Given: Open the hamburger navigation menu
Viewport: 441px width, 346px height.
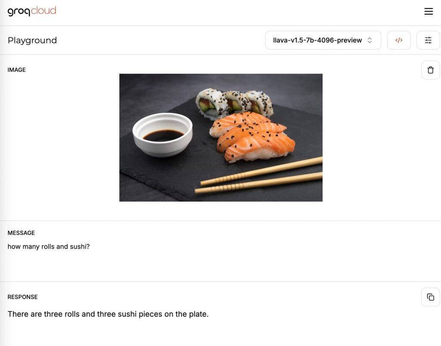Looking at the screenshot, I should (429, 12).
